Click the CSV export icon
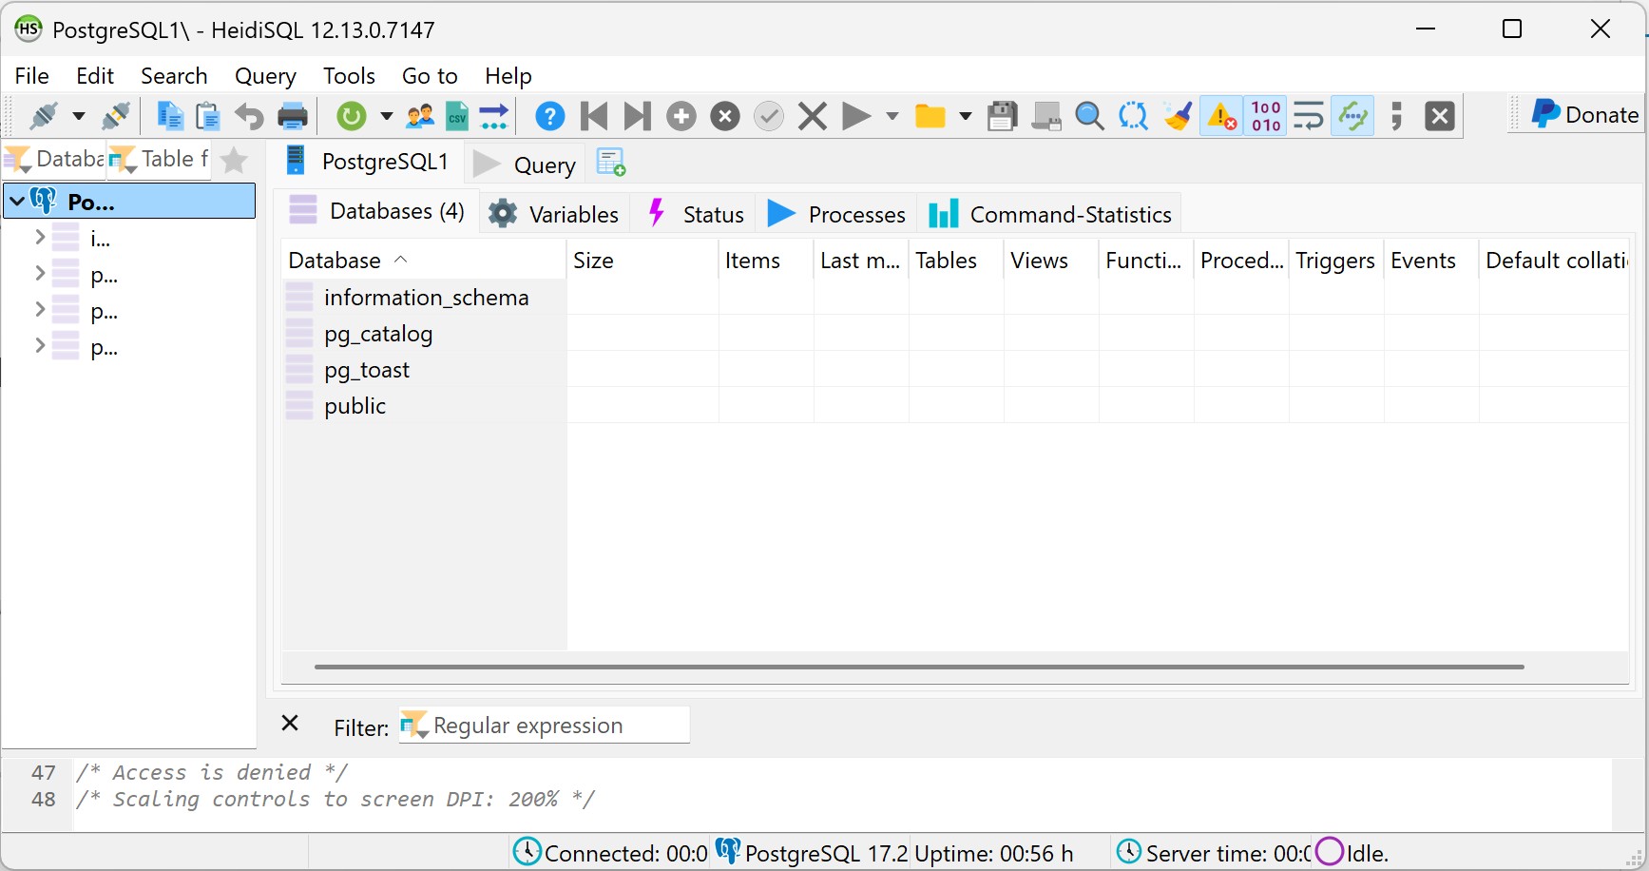Viewport: 1649px width, 871px height. click(457, 116)
